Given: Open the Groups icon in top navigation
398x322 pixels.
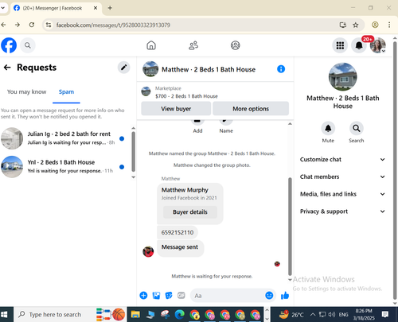Looking at the screenshot, I should pyautogui.click(x=236, y=45).
